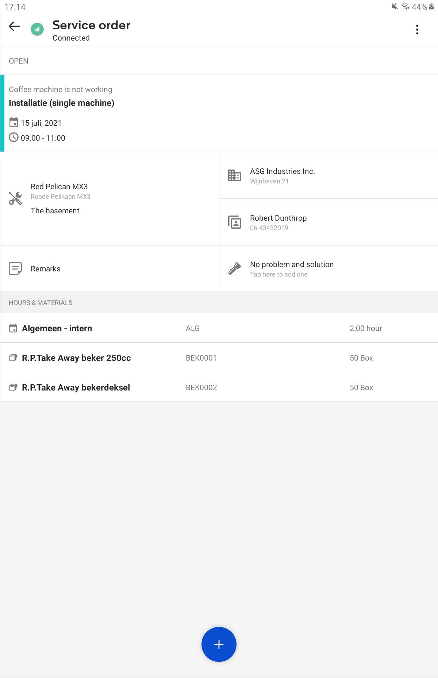Open Robert Dunthrop contact details
Viewport: 438px width, 678px height.
tap(328, 222)
